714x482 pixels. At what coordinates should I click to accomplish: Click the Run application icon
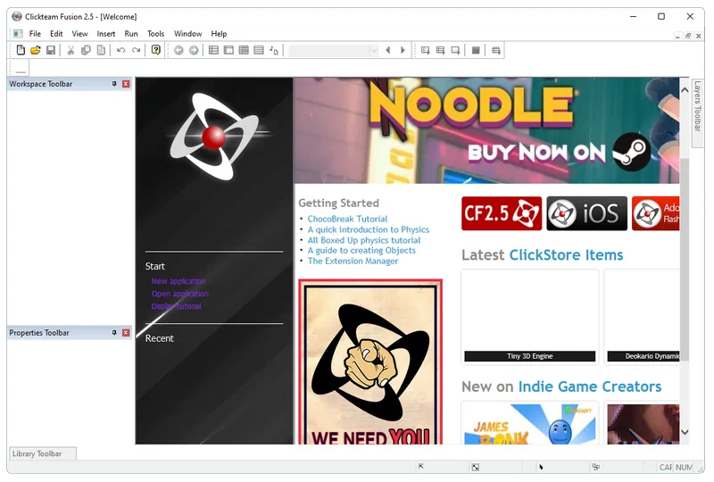[x=440, y=50]
